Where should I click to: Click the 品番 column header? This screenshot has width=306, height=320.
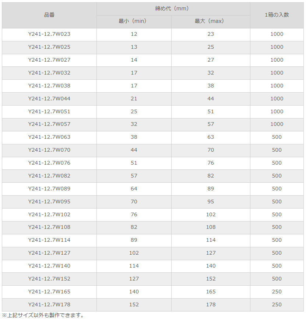[49, 15]
